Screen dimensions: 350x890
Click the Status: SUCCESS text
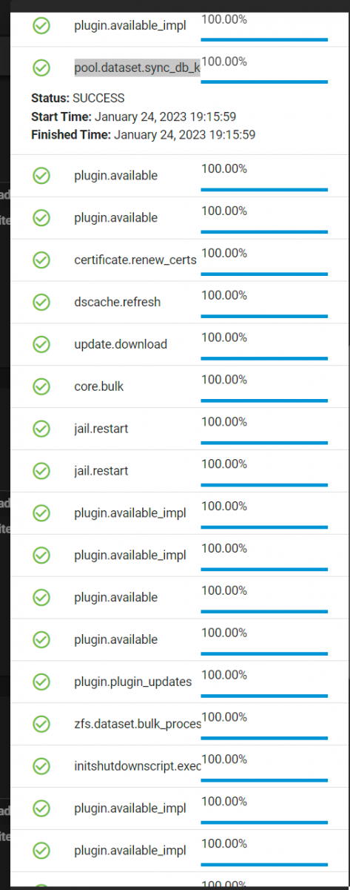78,98
